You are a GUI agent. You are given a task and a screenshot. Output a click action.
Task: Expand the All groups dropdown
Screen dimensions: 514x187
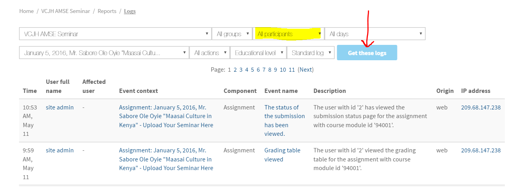click(232, 34)
